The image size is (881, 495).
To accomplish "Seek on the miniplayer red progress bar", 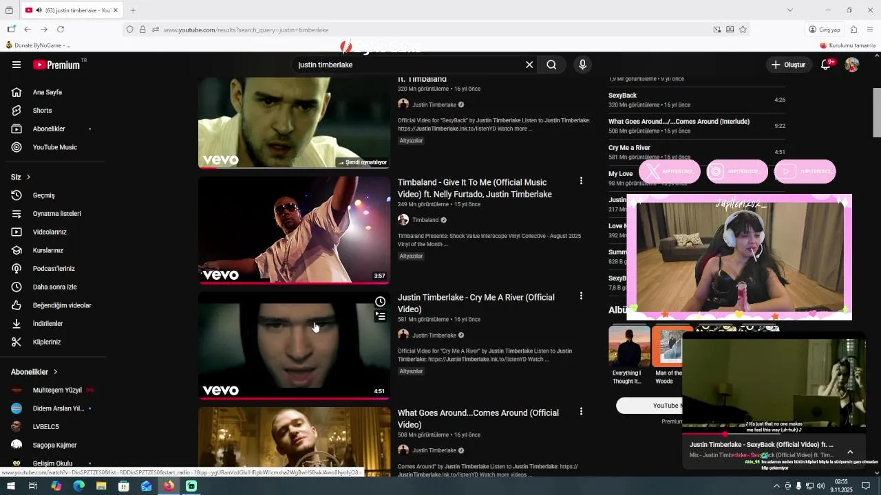I will 774,434.
